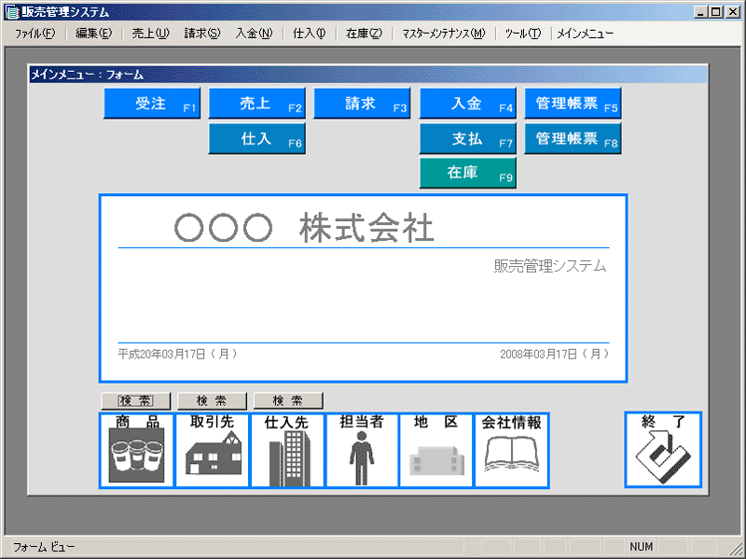Open the マスターメンテナンス(M) menu
Image resolution: width=746 pixels, height=559 pixels.
443,34
